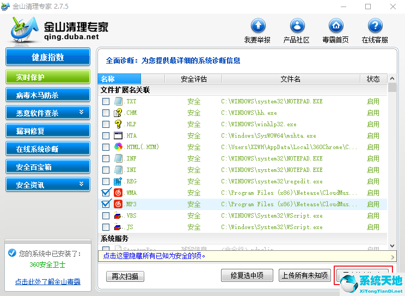The height and width of the screenshot is (296, 405).
Task: Check the .TXT checkbox
Action: click(x=106, y=101)
